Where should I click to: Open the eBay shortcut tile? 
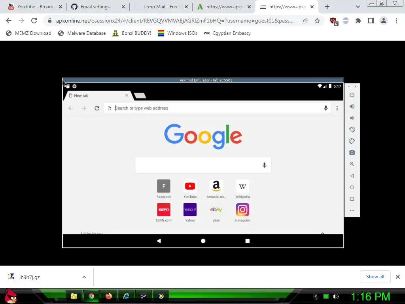pyautogui.click(x=216, y=213)
